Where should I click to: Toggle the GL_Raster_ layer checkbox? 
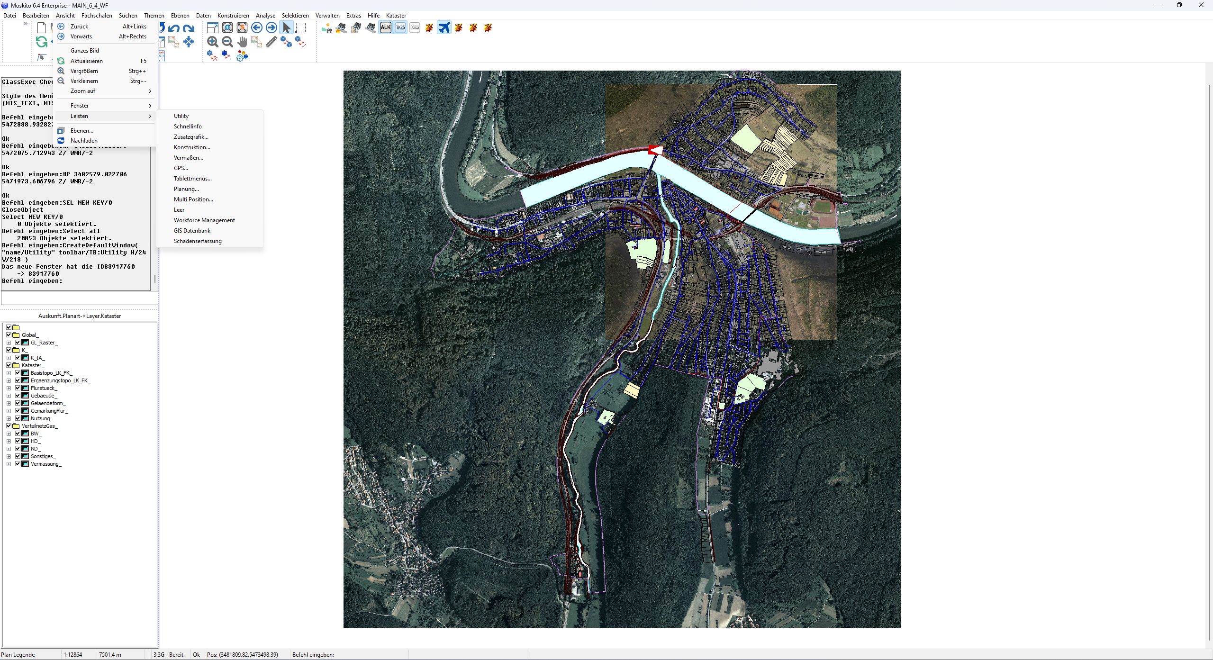pos(18,343)
